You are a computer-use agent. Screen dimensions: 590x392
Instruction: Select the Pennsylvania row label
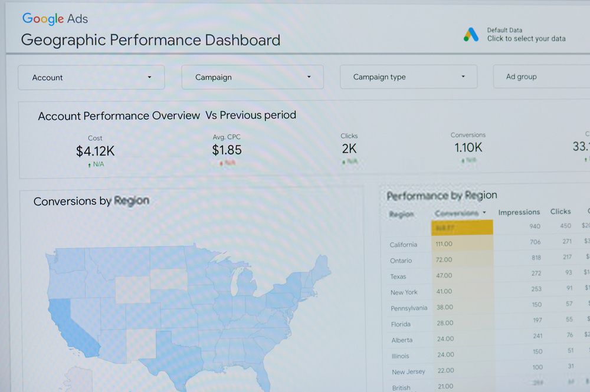[x=409, y=308]
